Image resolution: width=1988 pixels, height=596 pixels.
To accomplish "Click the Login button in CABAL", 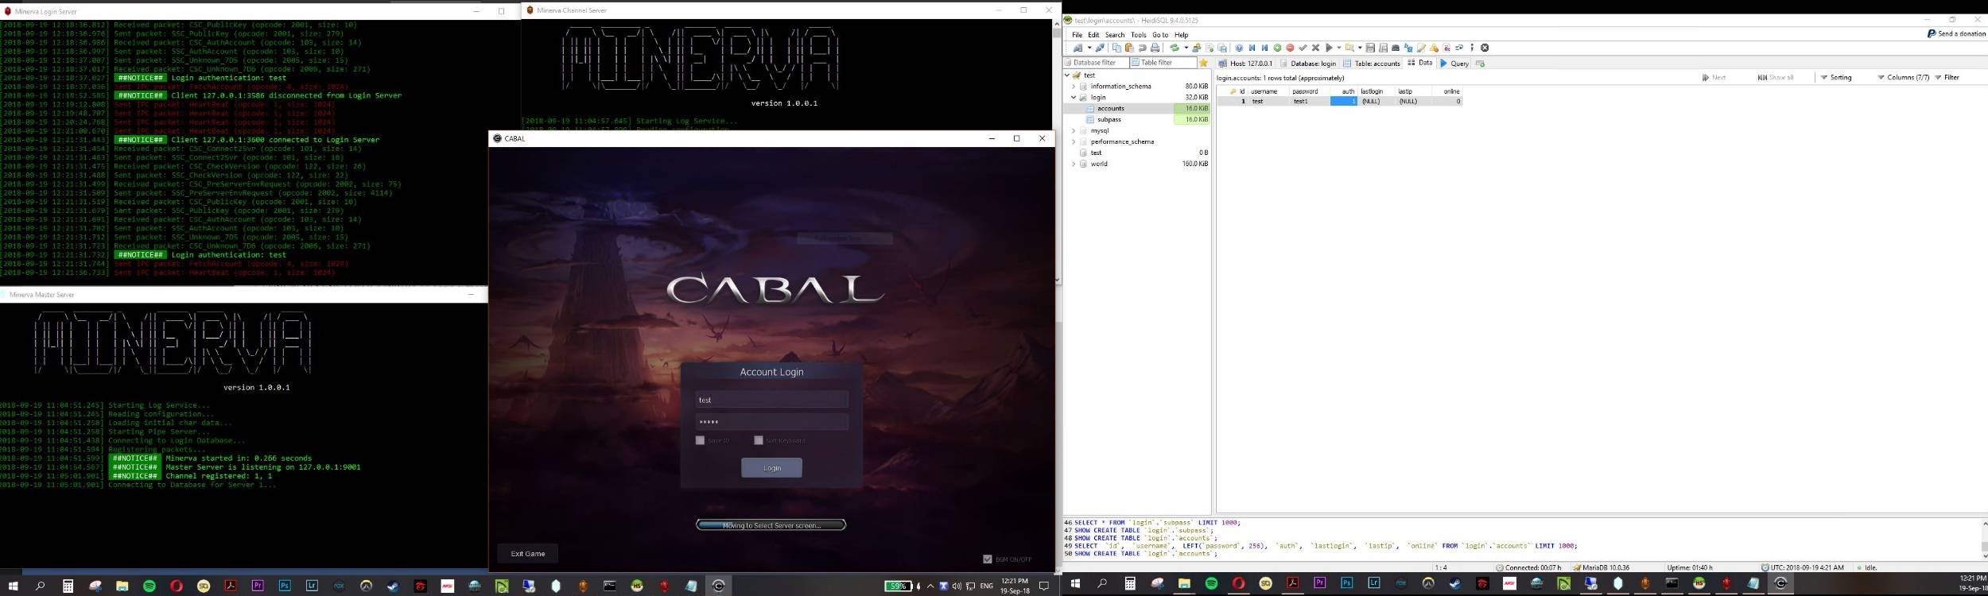I will pyautogui.click(x=771, y=468).
